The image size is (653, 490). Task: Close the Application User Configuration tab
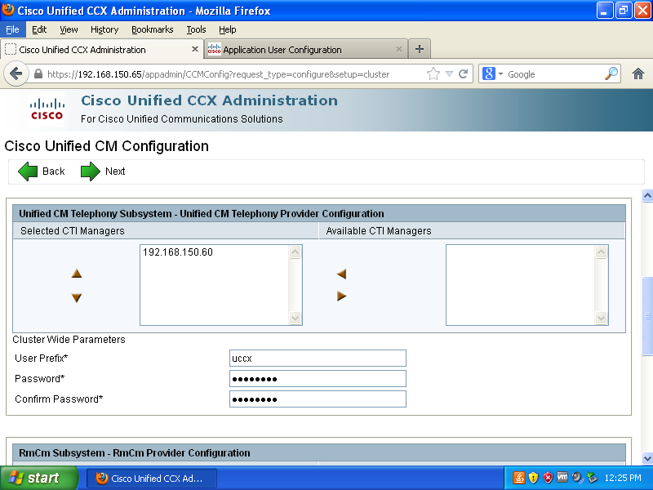point(398,49)
